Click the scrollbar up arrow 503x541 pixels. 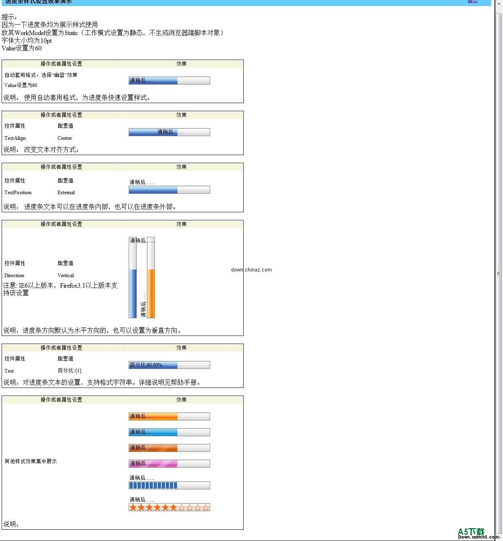pyautogui.click(x=499, y=3)
